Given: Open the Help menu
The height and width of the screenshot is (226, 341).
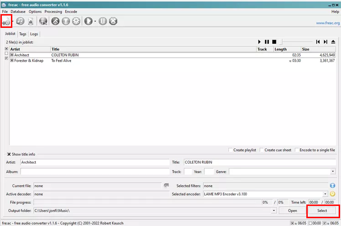Looking at the screenshot, I should coord(335,11).
